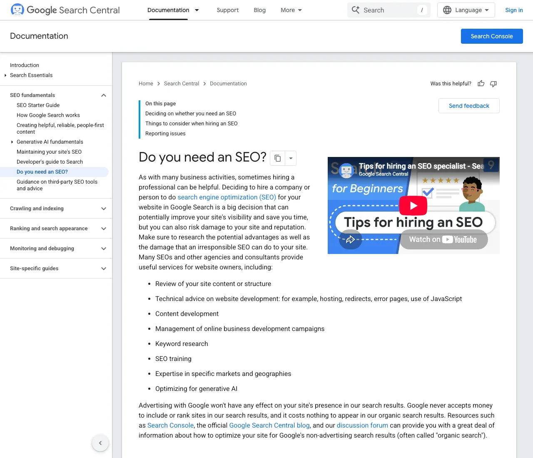Switch to the Documentation tab
This screenshot has height=458, width=533.
pyautogui.click(x=168, y=10)
